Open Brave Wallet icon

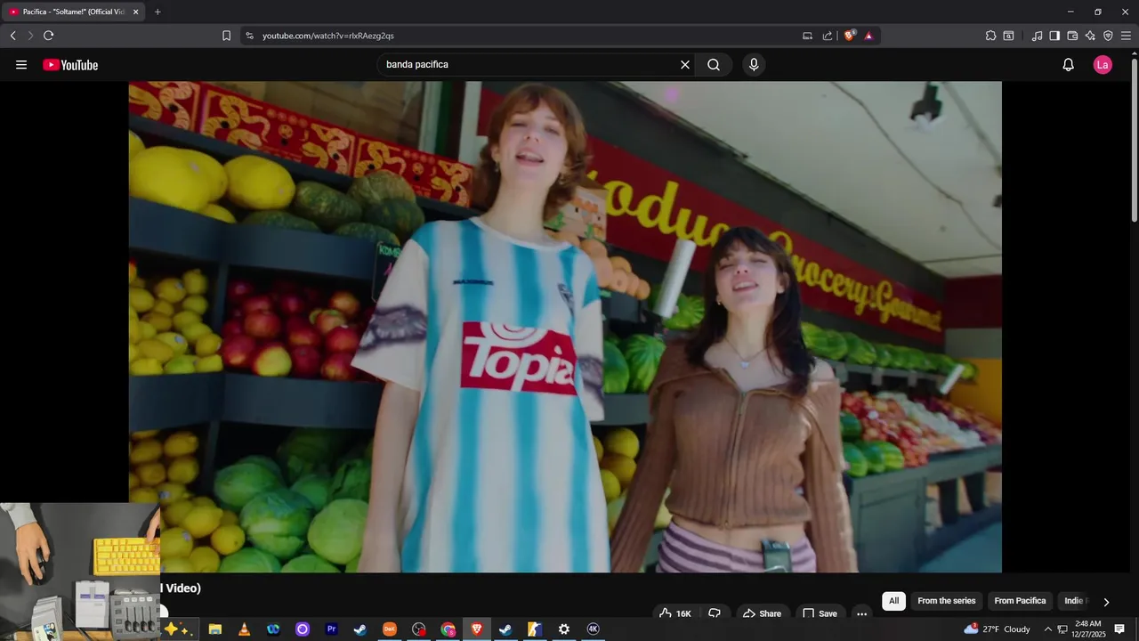click(x=1072, y=36)
